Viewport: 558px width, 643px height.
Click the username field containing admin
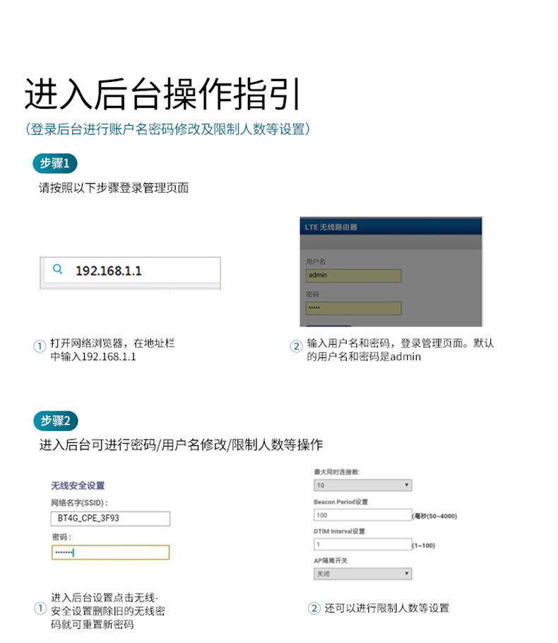click(x=353, y=275)
